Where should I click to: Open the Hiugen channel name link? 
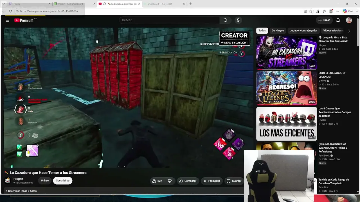(18, 179)
